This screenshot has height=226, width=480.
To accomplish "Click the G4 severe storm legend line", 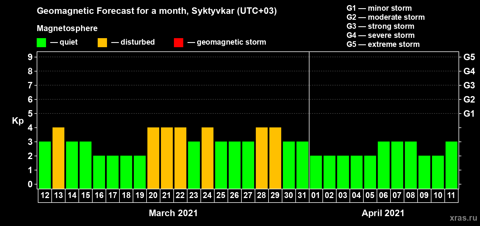I will (x=381, y=35).
